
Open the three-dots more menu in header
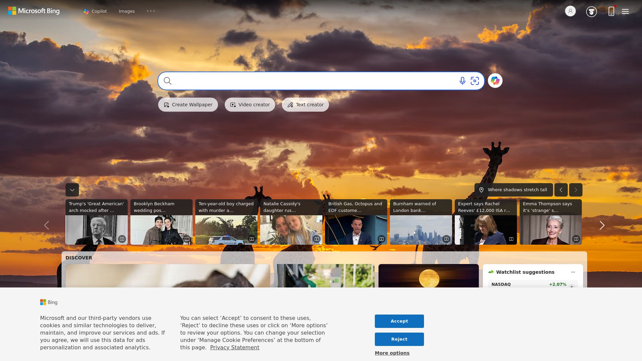pyautogui.click(x=151, y=11)
